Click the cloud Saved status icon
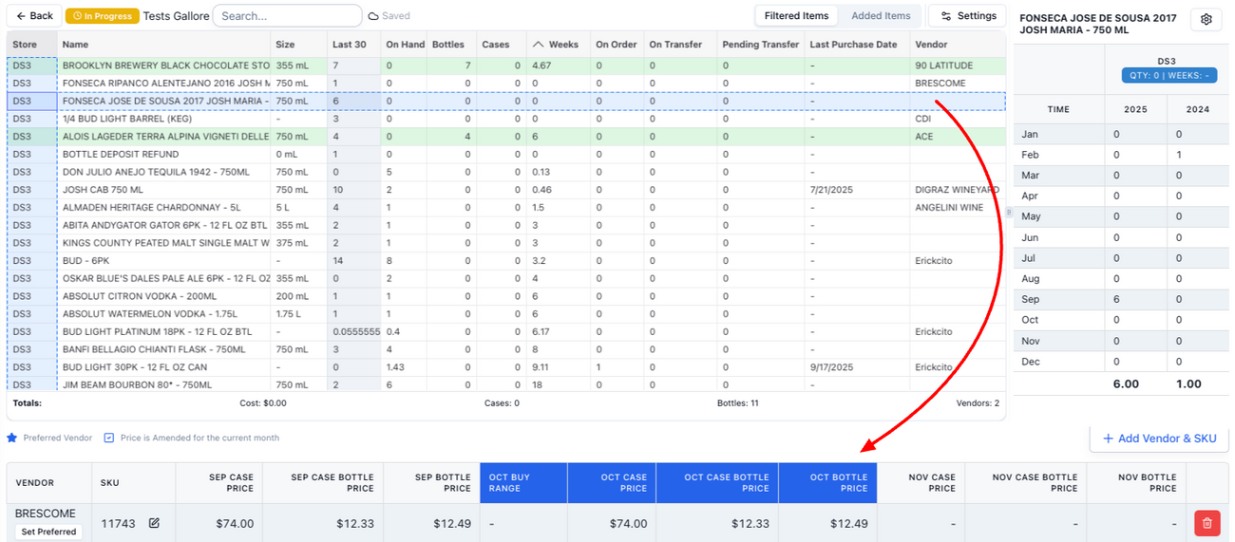The image size is (1235, 542). click(x=373, y=16)
